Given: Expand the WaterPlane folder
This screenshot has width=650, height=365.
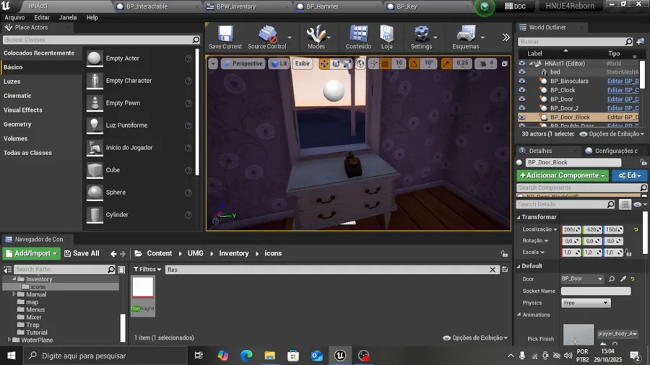Looking at the screenshot, I should [x=9, y=340].
